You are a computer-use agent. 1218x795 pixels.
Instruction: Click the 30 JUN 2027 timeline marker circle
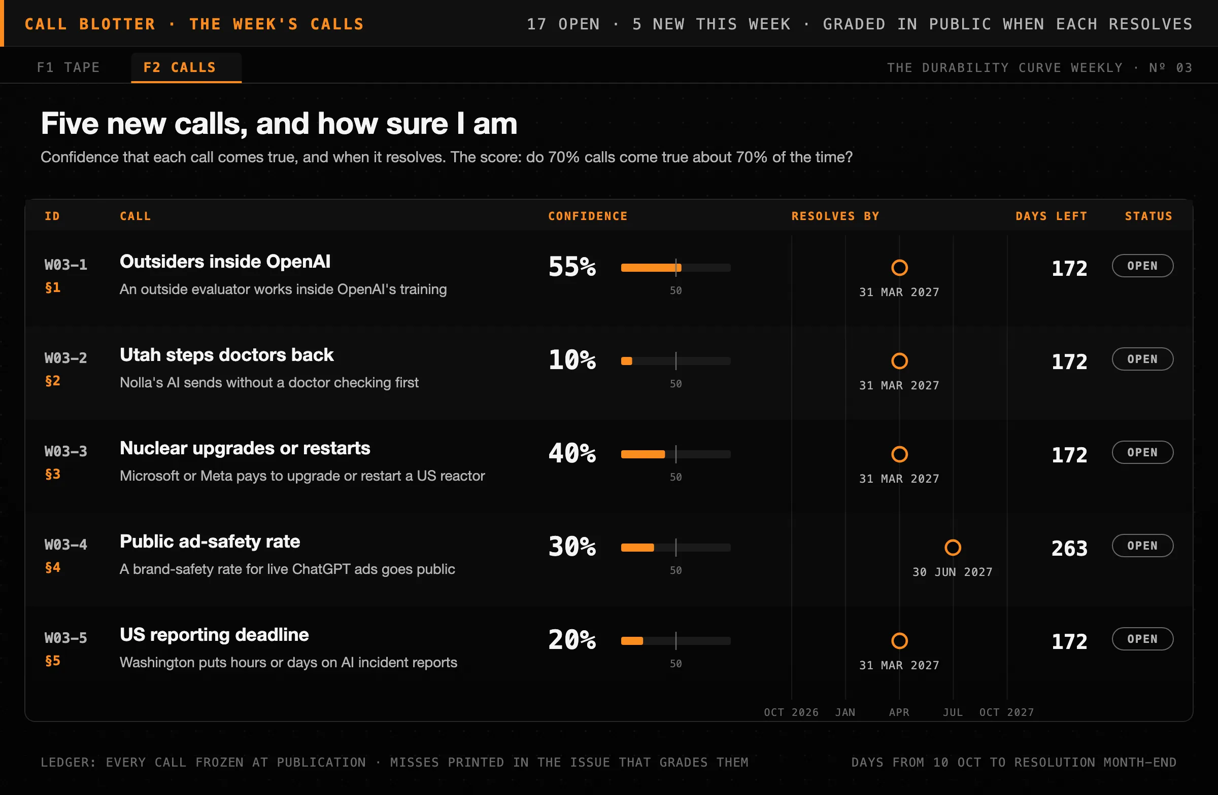953,548
